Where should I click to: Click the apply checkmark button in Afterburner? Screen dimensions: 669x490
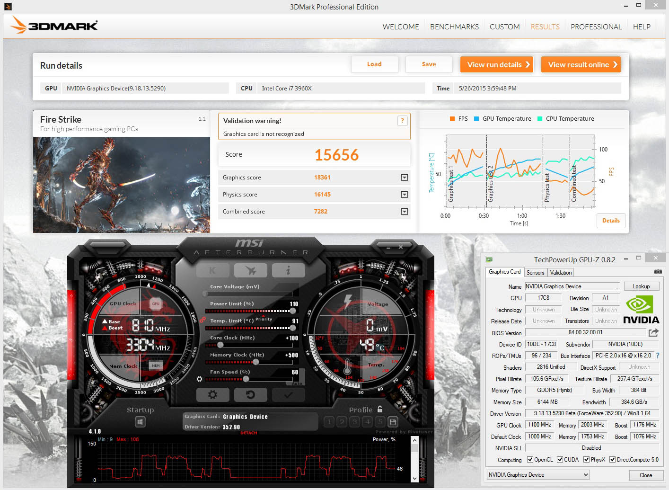tap(289, 394)
